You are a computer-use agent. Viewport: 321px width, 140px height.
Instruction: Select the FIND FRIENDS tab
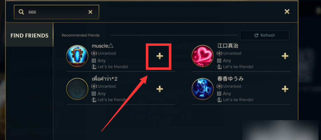click(x=29, y=36)
